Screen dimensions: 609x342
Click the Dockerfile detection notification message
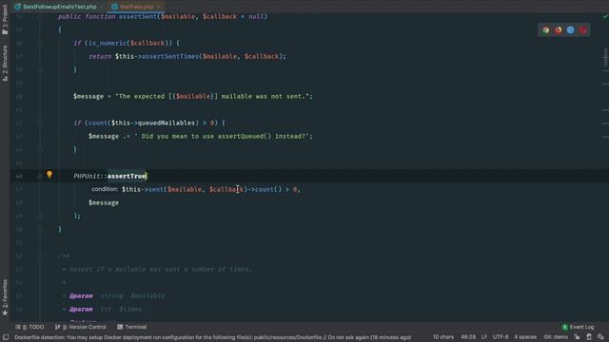tap(213, 337)
